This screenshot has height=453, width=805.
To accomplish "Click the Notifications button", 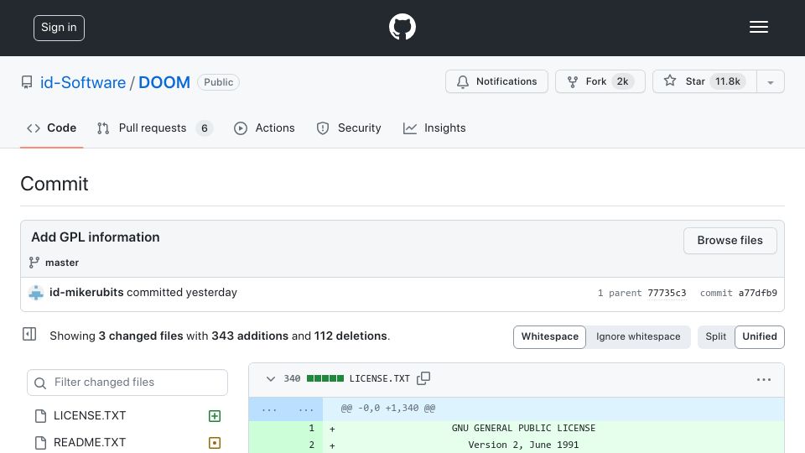I will point(496,81).
